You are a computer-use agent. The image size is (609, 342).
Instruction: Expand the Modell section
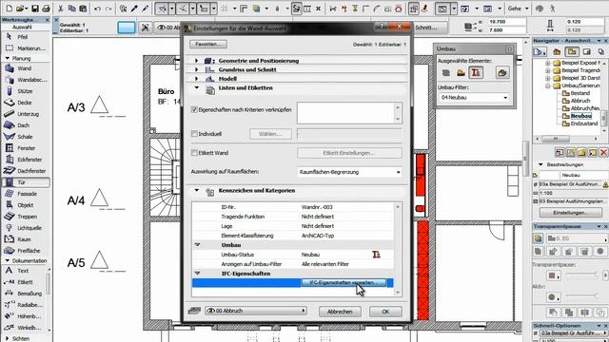pyautogui.click(x=197, y=78)
